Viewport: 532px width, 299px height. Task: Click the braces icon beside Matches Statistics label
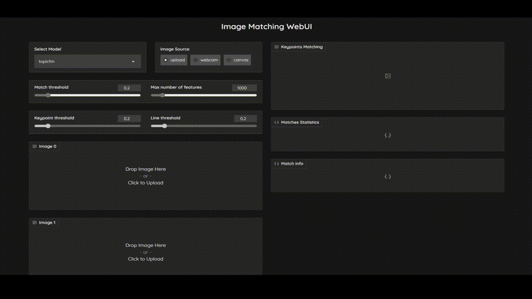[x=276, y=123]
